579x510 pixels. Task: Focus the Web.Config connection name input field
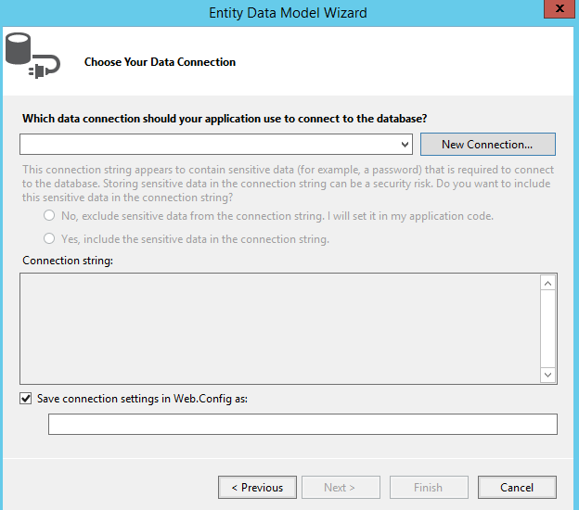(x=302, y=424)
